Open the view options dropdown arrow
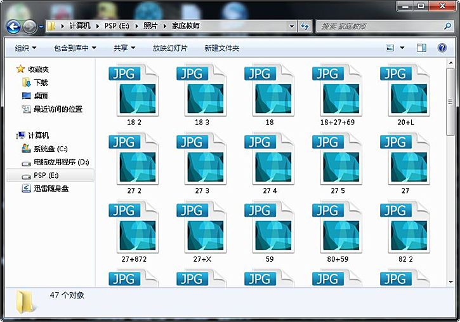Screen dimensions: 460x322 pos(402,48)
